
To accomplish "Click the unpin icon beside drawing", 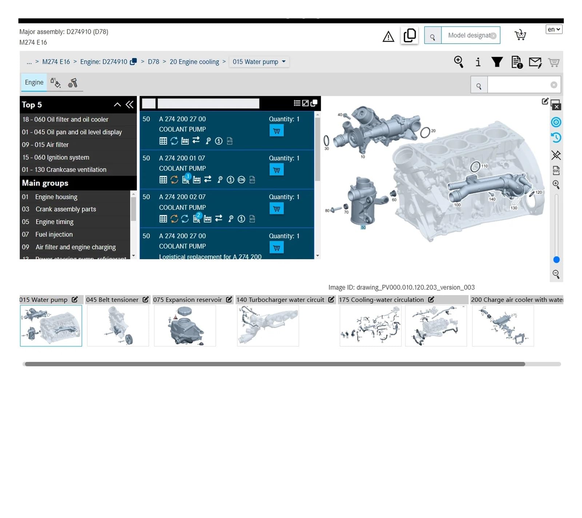I will 556,155.
